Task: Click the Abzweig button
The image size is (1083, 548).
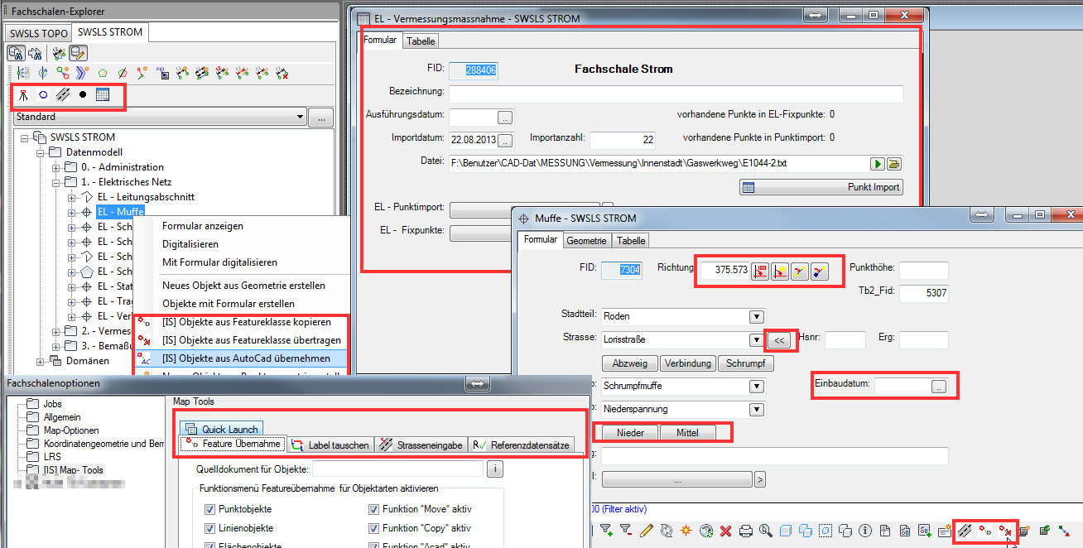Action: 630,363
